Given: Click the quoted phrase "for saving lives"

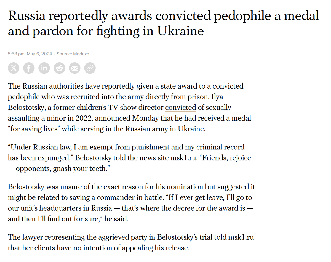Looking at the screenshot, I should click(x=34, y=129).
